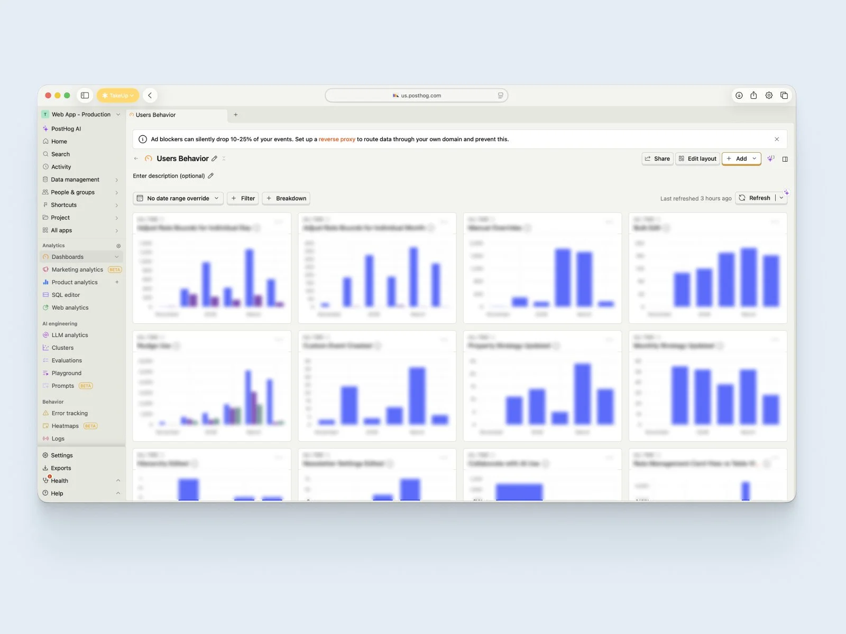
Task: Select the Users Behavior tab
Action: (177, 115)
